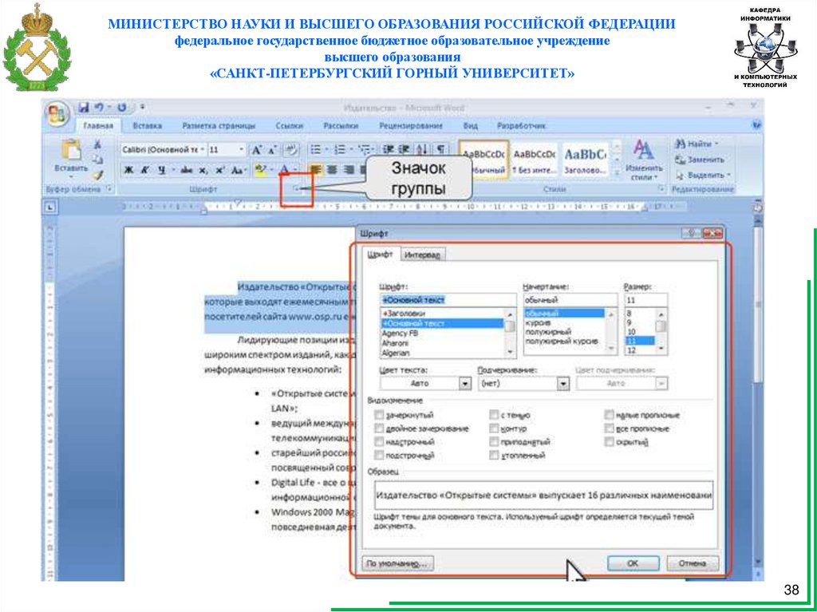This screenshot has width=817, height=612.
Task: Use the Format Painter brush icon
Action: click(x=97, y=176)
